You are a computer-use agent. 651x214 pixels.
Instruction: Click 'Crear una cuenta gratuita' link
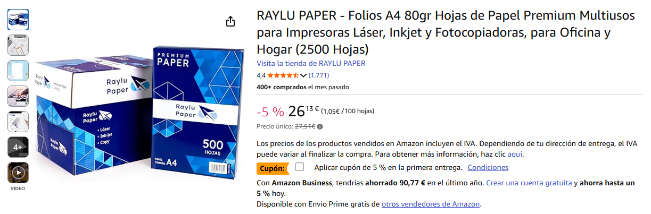click(x=529, y=183)
